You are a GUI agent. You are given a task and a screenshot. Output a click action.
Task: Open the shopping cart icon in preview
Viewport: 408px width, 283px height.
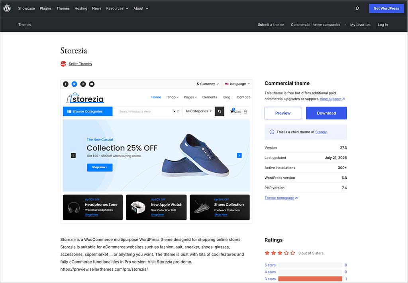(x=232, y=111)
